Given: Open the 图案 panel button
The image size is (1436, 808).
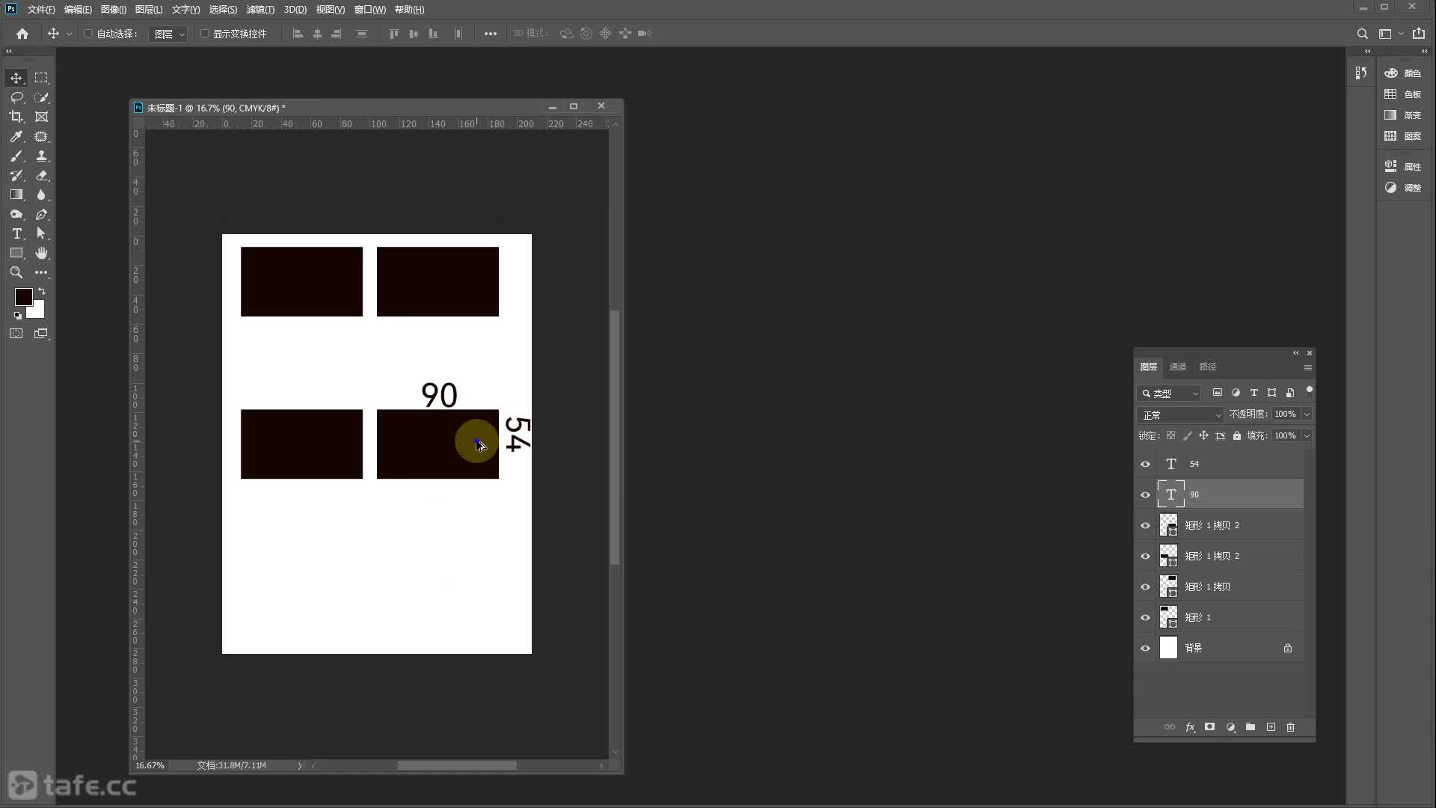Looking at the screenshot, I should tap(1403, 136).
